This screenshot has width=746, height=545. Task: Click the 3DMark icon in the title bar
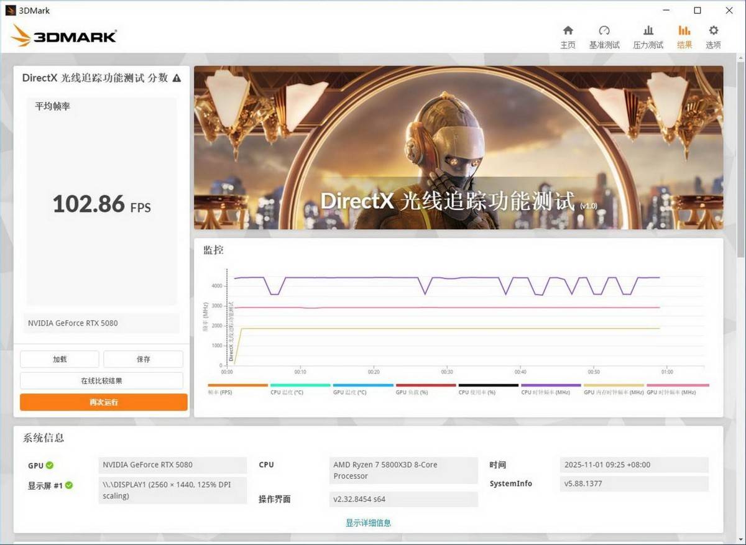(x=11, y=10)
